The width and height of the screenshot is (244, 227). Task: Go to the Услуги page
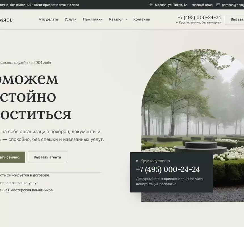[x=70, y=20]
